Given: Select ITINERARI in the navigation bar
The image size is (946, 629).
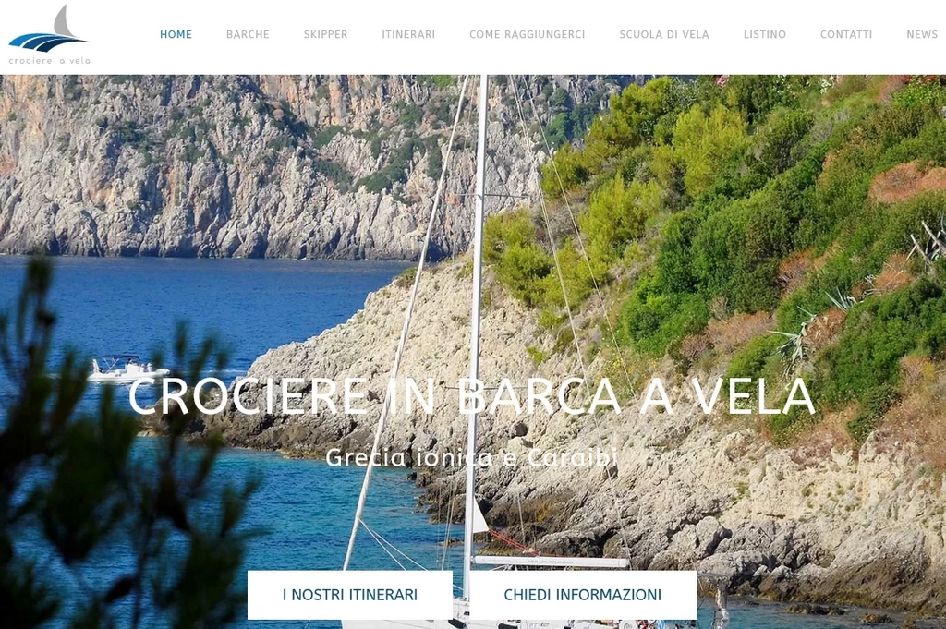Looking at the screenshot, I should coord(407,34).
